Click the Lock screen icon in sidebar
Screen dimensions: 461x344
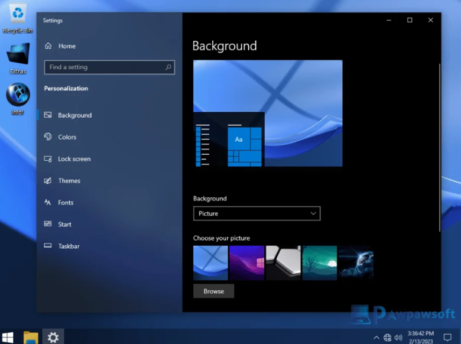pos(48,159)
